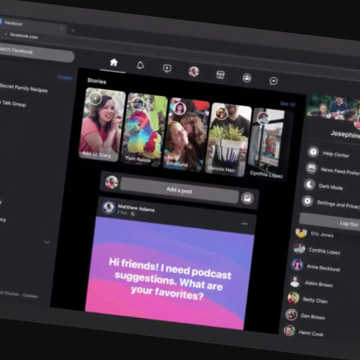Screen dimensions: 360x360
Task: Click Betty Chen's contact avatar
Action: (x=293, y=298)
